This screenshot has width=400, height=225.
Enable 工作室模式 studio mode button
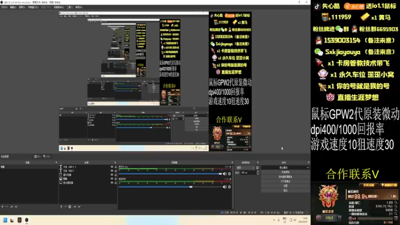coord(285,181)
